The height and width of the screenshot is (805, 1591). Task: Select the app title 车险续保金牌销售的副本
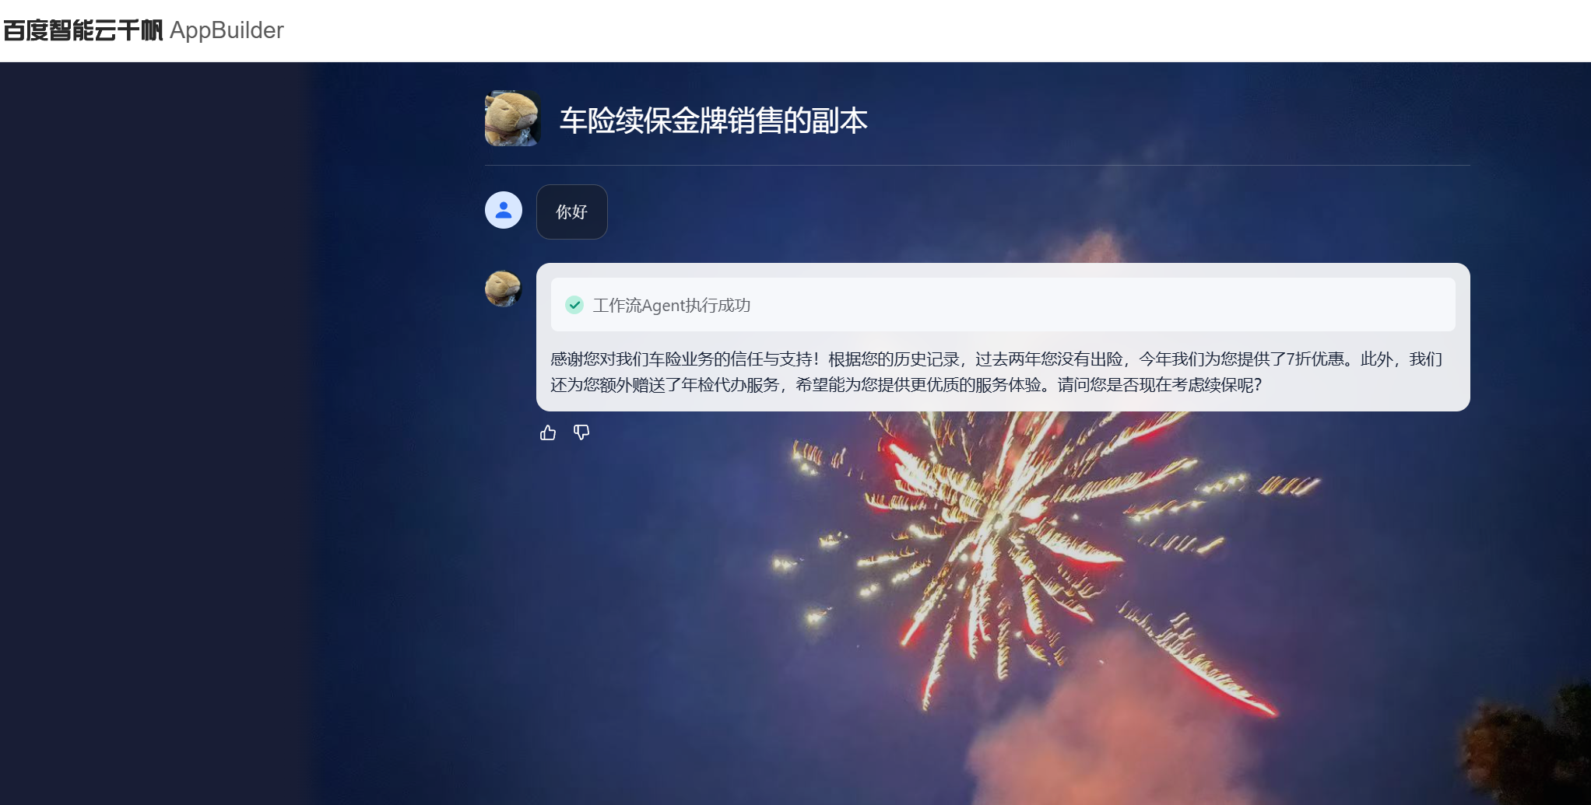713,121
